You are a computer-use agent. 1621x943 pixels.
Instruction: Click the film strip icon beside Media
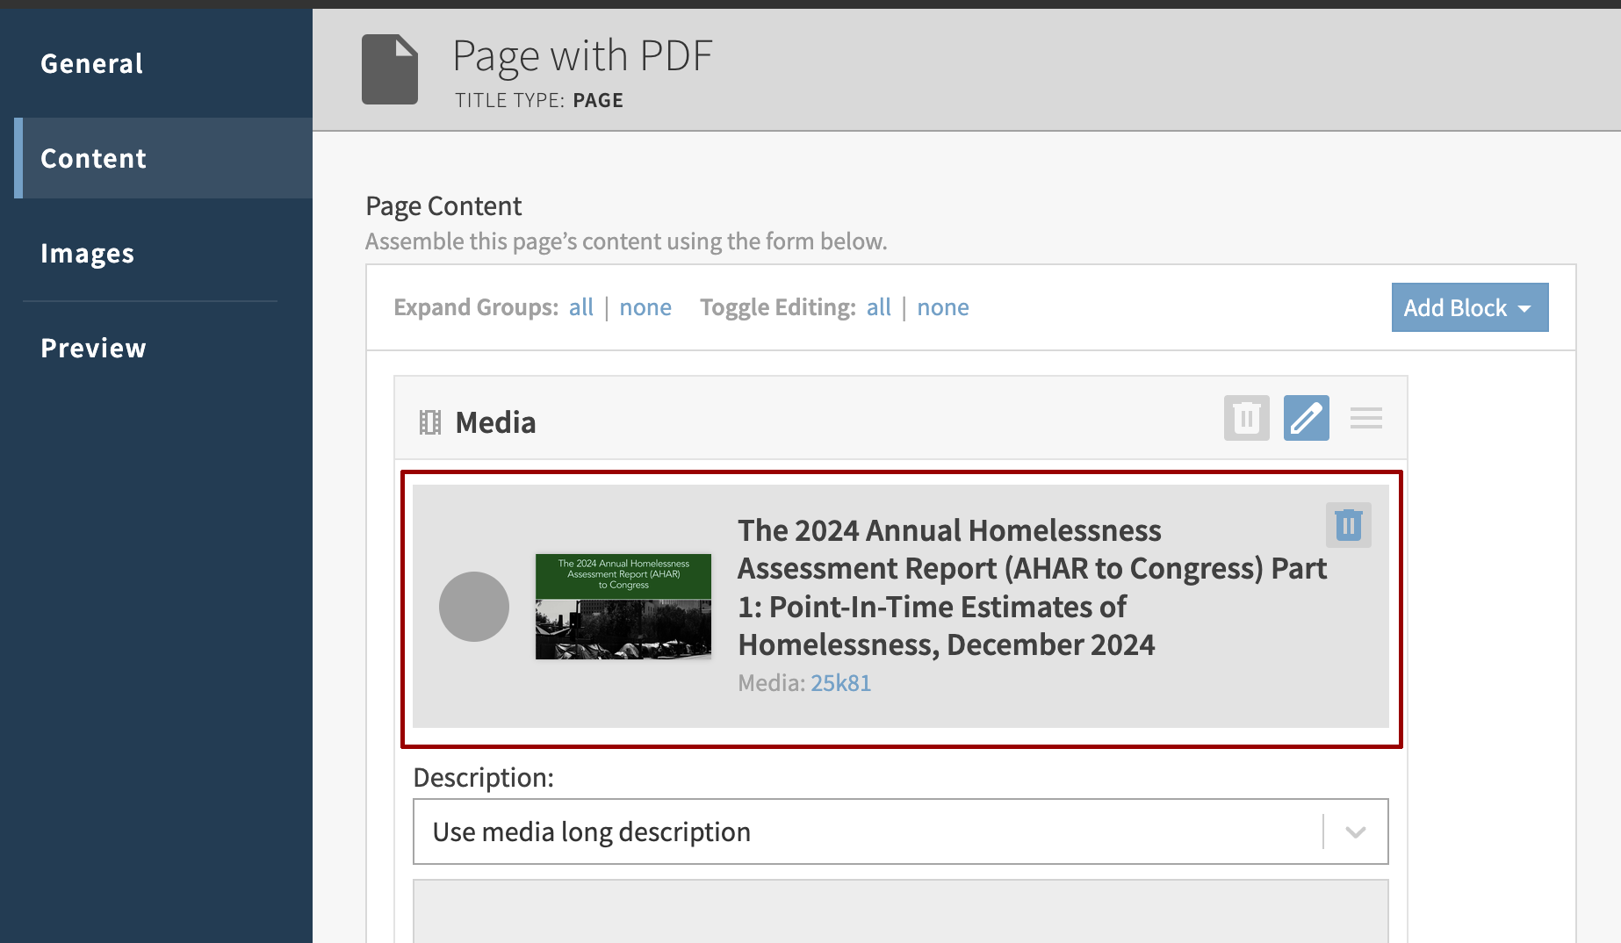point(431,421)
